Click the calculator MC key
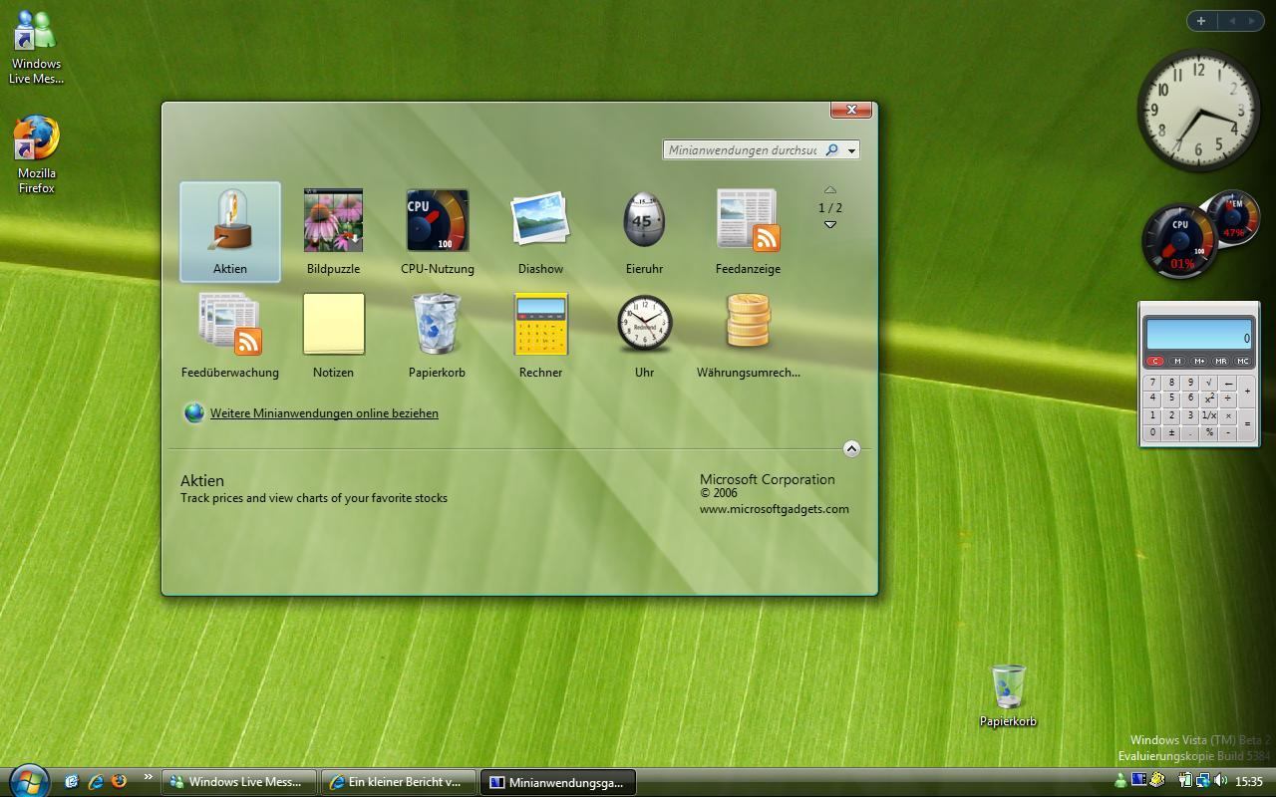Viewport: 1276px width, 797px height. pyautogui.click(x=1243, y=361)
